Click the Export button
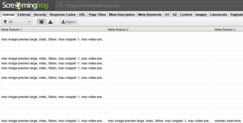243x123 pixels. click(68, 22)
